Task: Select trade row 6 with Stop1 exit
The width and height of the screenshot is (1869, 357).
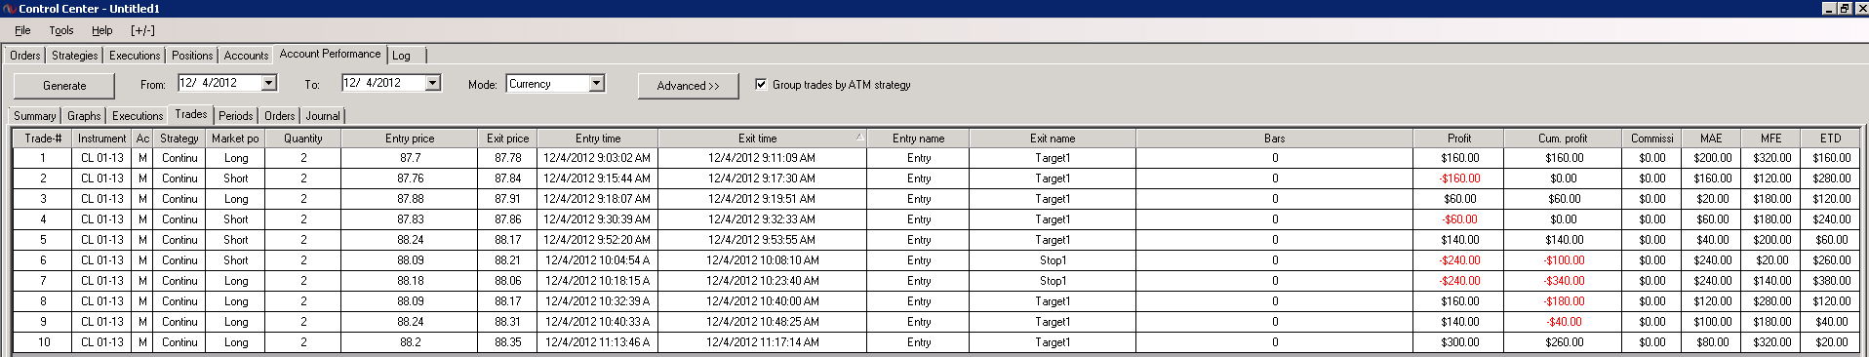Action: [936, 260]
